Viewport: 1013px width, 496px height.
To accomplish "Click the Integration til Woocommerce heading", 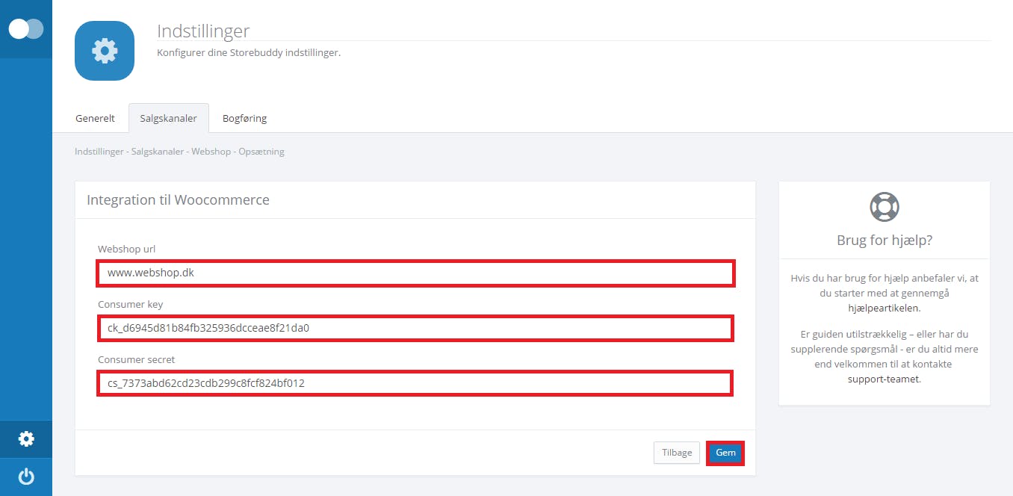I will point(178,200).
